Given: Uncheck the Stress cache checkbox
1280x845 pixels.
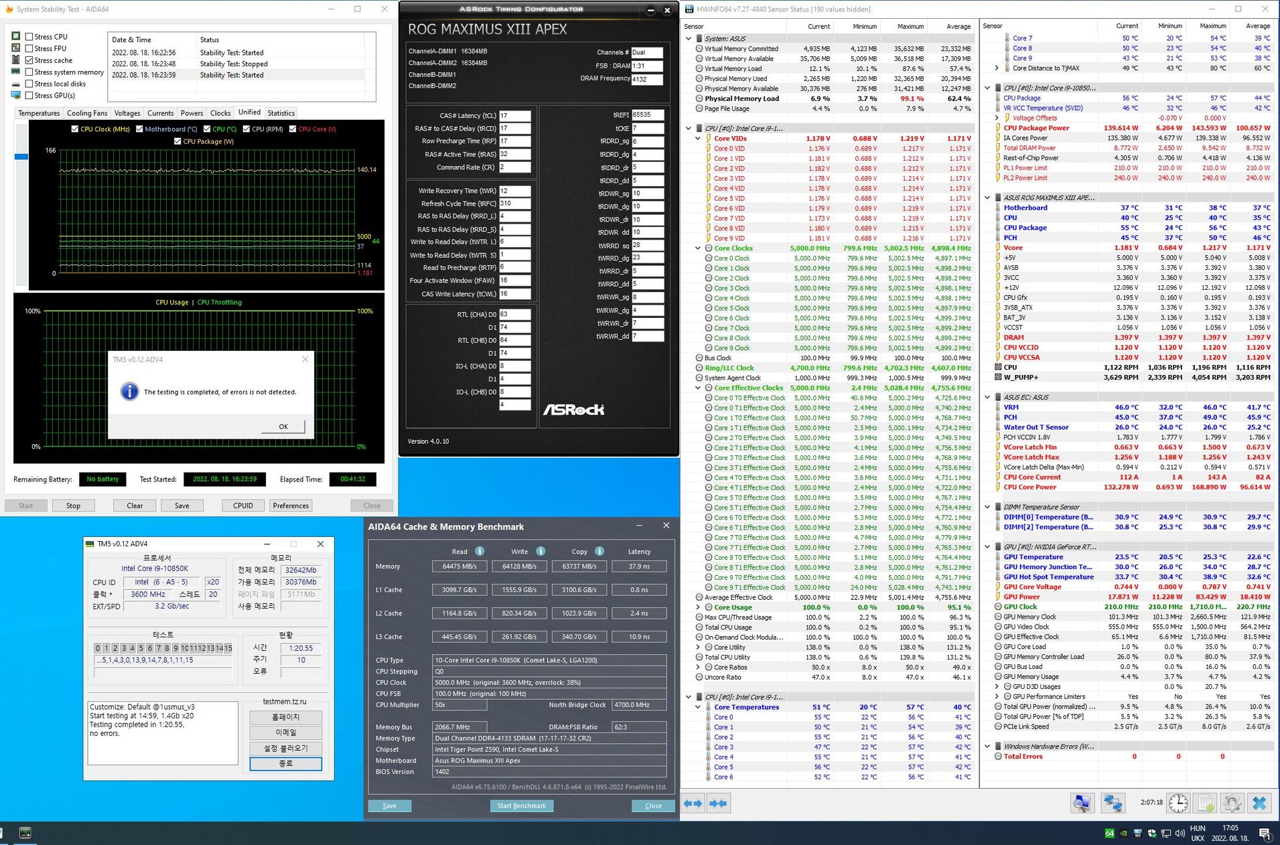Looking at the screenshot, I should (x=29, y=60).
